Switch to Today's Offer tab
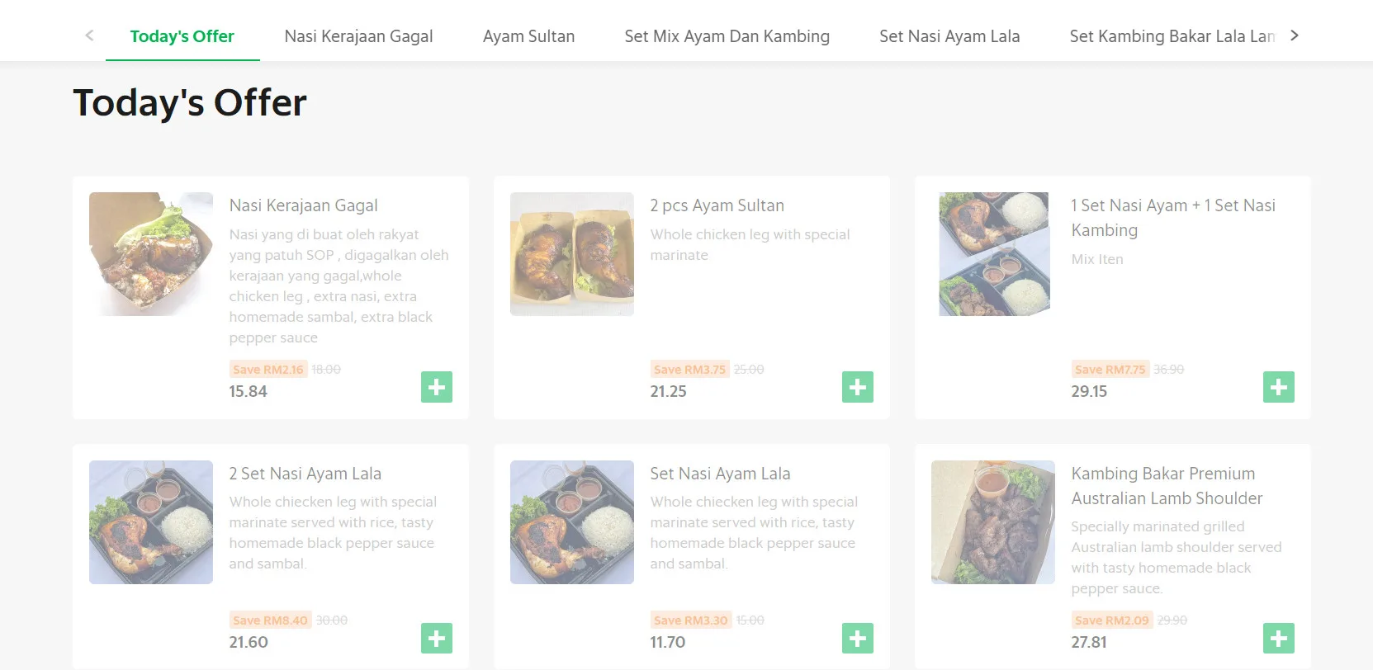 pyautogui.click(x=182, y=36)
